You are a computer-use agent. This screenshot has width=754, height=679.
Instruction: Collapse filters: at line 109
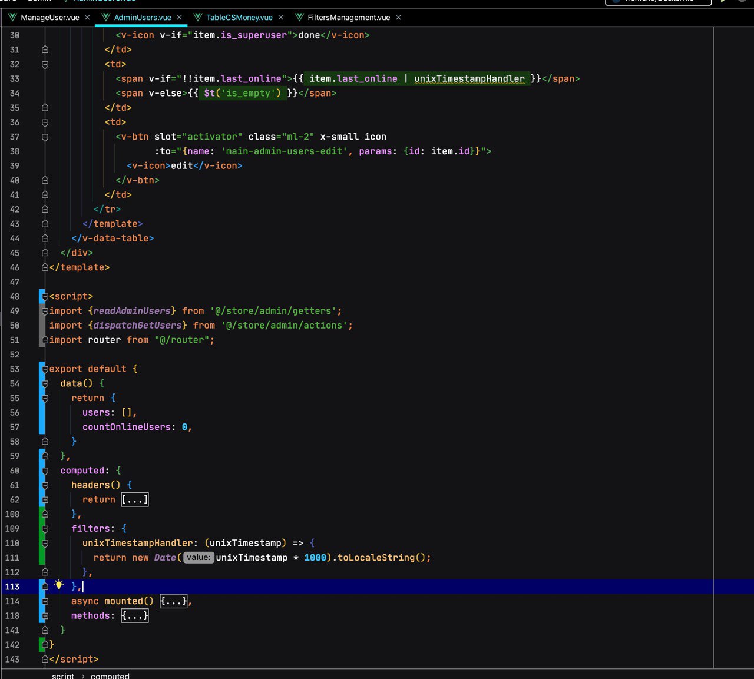point(45,529)
